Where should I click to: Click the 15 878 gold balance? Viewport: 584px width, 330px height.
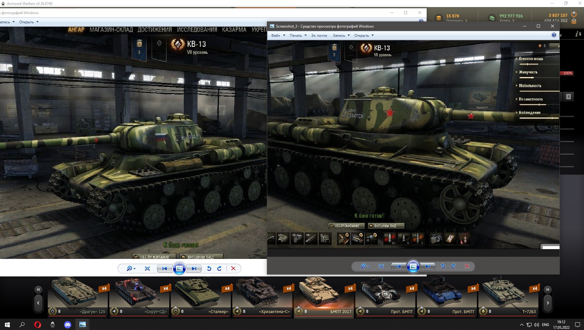click(x=452, y=16)
